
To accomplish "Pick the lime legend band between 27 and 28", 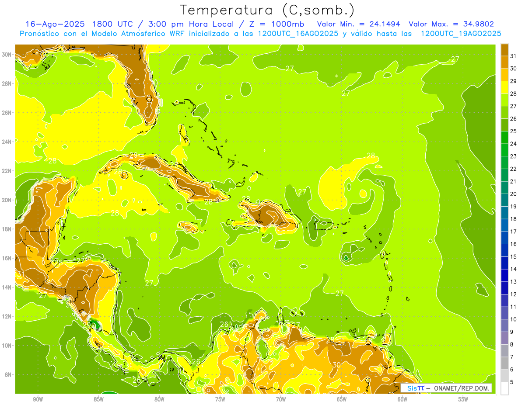I will 505,100.
